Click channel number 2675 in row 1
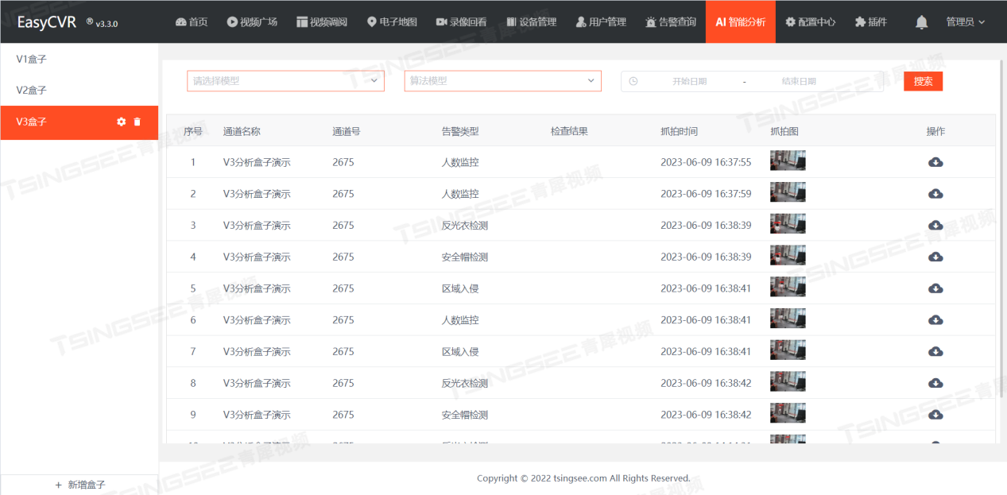 click(343, 162)
